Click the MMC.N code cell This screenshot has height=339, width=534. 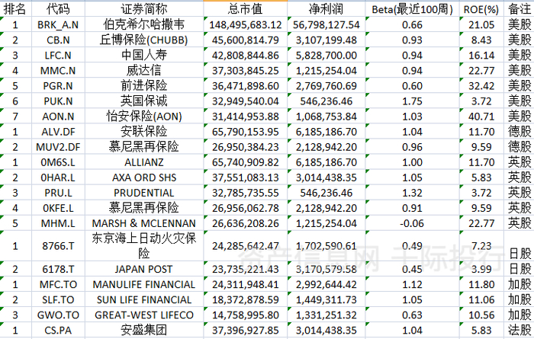tap(58, 70)
